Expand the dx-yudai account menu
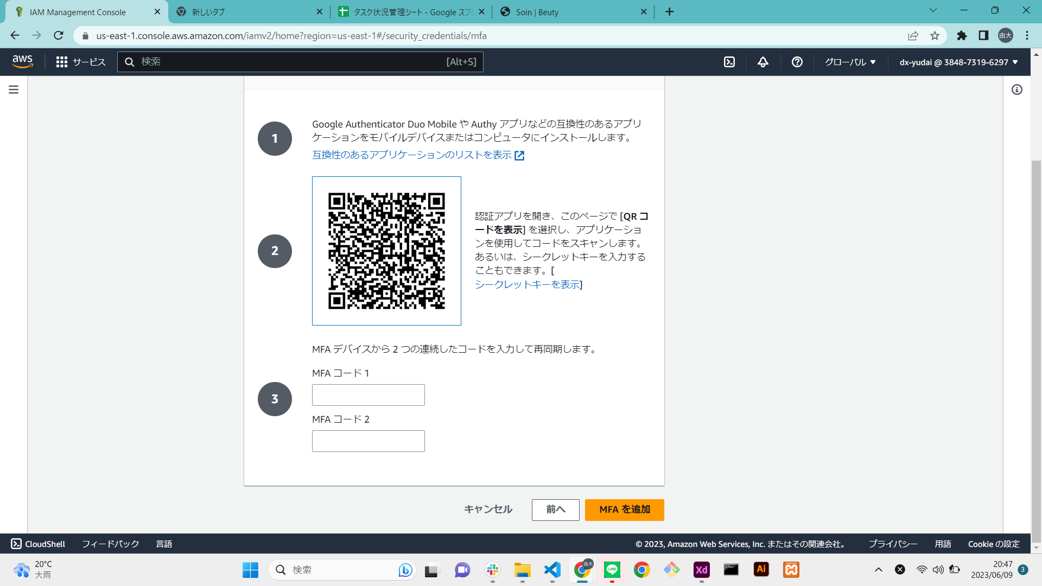This screenshot has height=586, width=1042. click(x=958, y=62)
